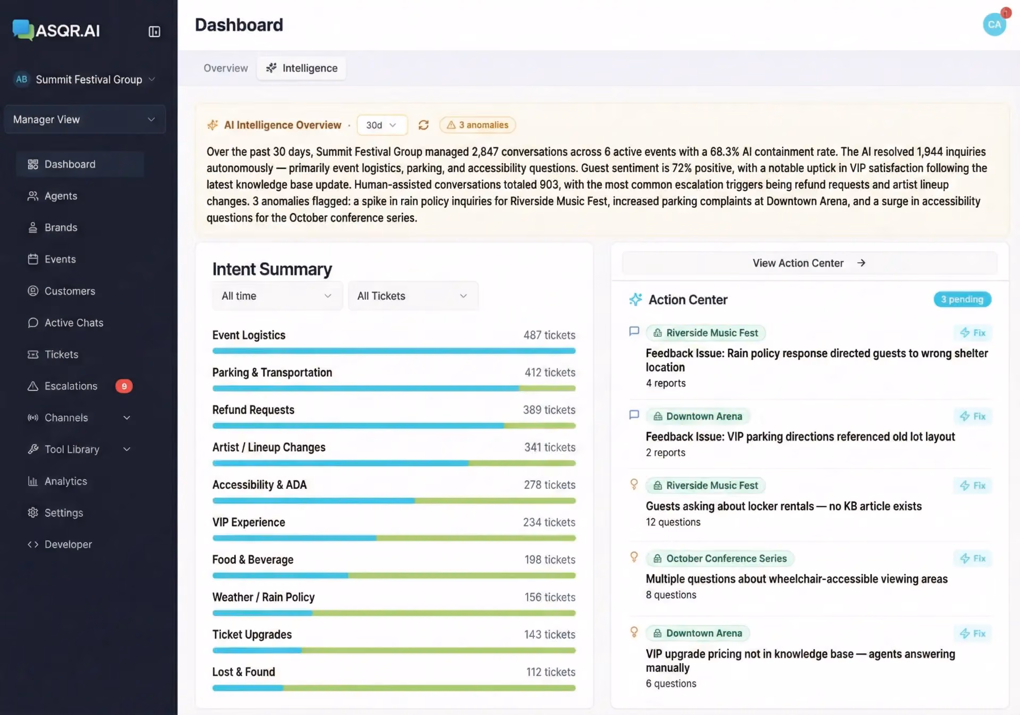Expand the Channels submenu chevron
This screenshot has width=1020, height=715.
tap(127, 418)
